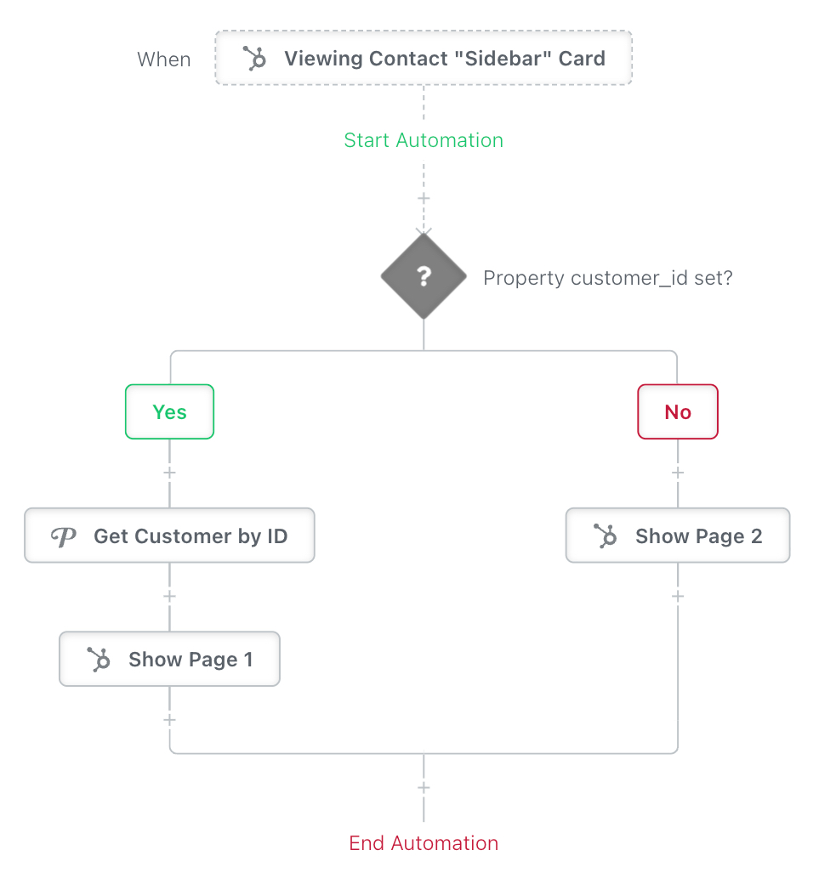Click the End Automation label
This screenshot has height=884, width=819.
point(424,843)
